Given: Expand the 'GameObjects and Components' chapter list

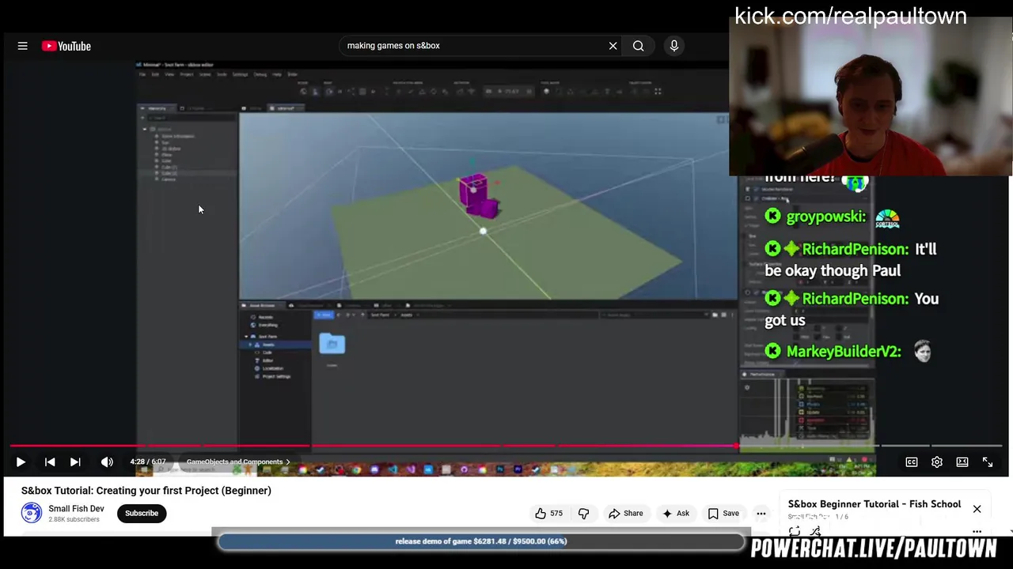Looking at the screenshot, I should [238, 462].
